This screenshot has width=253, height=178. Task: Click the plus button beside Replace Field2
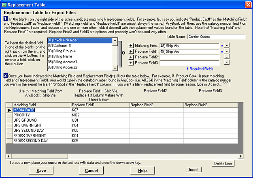pyautogui.click(x=131, y=57)
